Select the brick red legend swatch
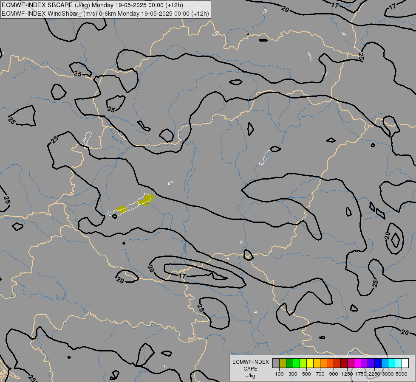Image resolution: width=416 pixels, height=382 pixels. [x=337, y=363]
